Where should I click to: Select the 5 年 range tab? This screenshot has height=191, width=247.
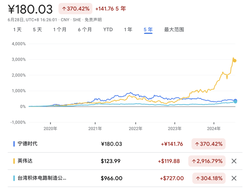pyautogui.click(x=148, y=29)
